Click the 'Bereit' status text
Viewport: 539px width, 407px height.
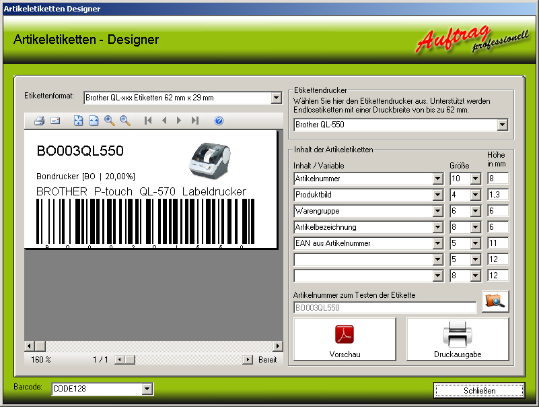pos(267,360)
